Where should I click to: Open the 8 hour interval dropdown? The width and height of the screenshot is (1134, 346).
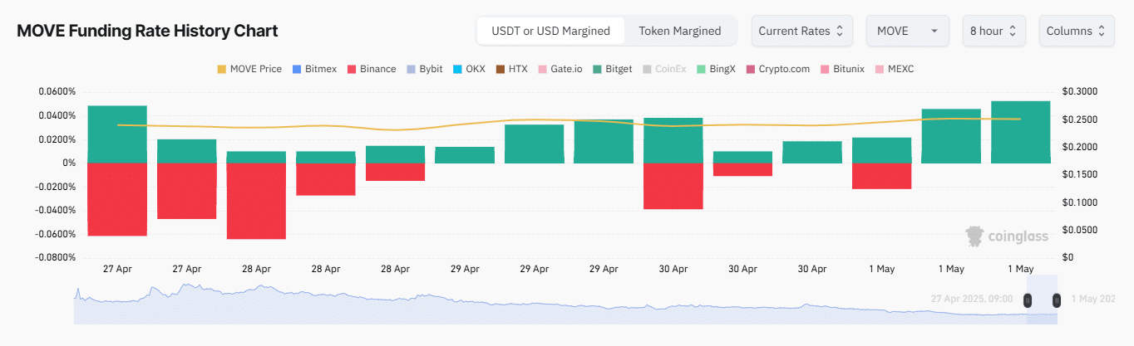[x=993, y=31]
